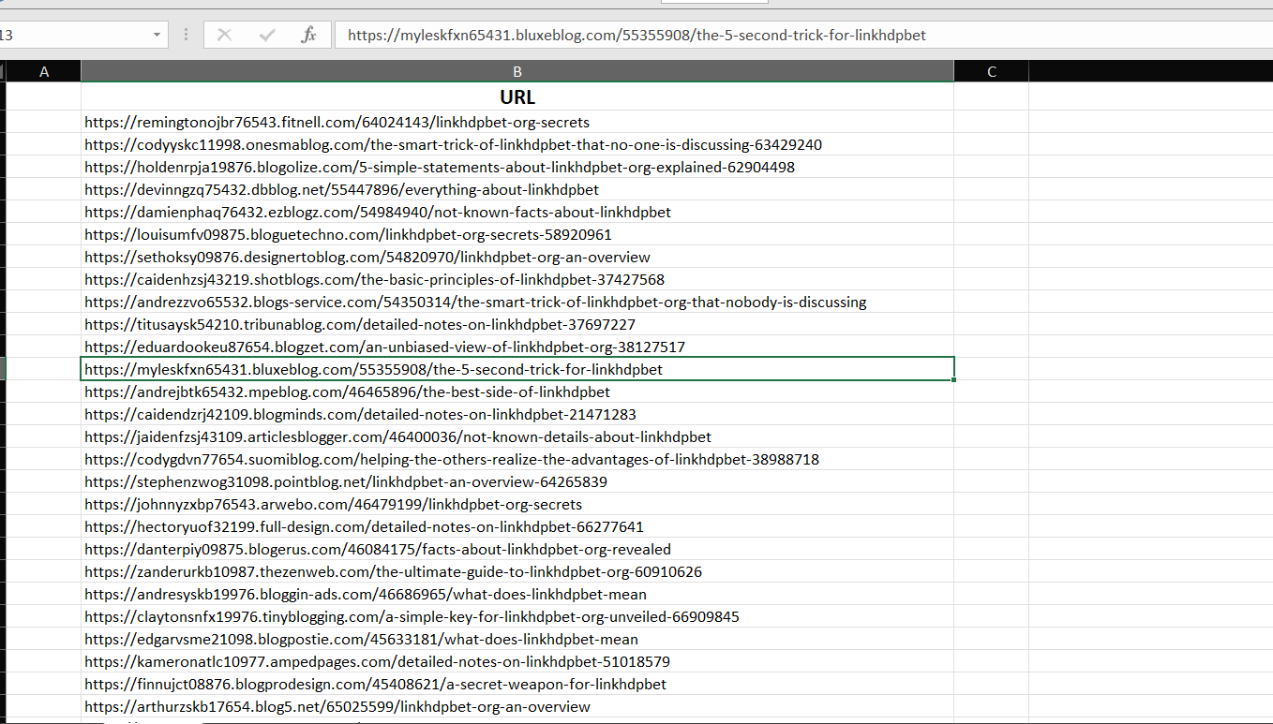The image size is (1273, 724).
Task: Click the Enter checkmark icon in formula bar
Action: [267, 36]
